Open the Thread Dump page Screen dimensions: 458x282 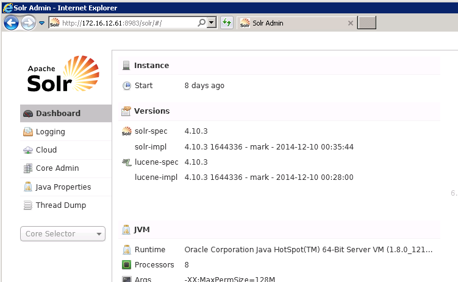click(60, 205)
